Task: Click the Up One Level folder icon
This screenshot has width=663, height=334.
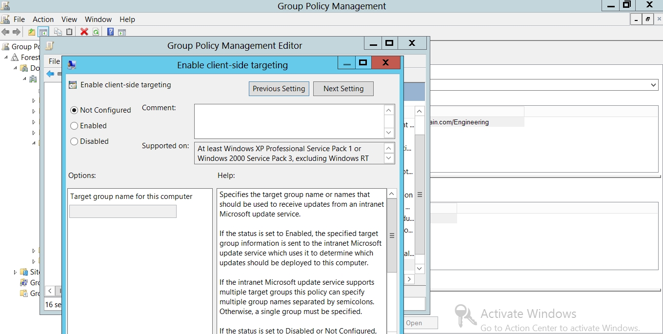Action: coord(32,32)
